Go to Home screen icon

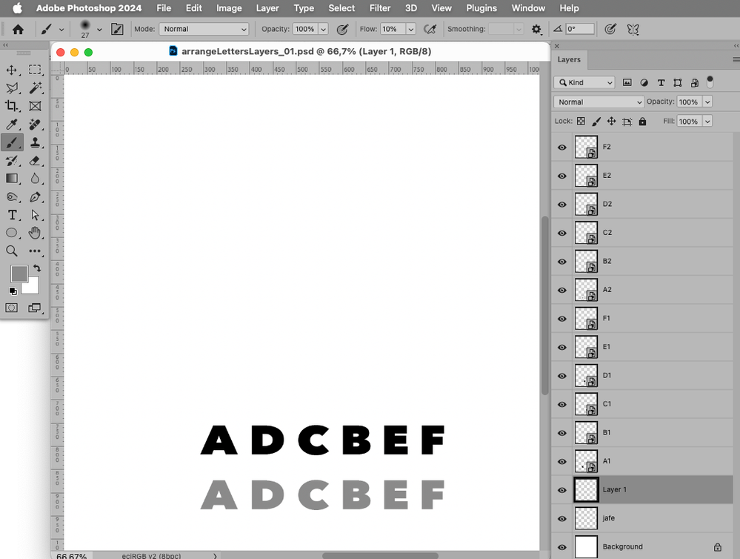click(x=18, y=30)
